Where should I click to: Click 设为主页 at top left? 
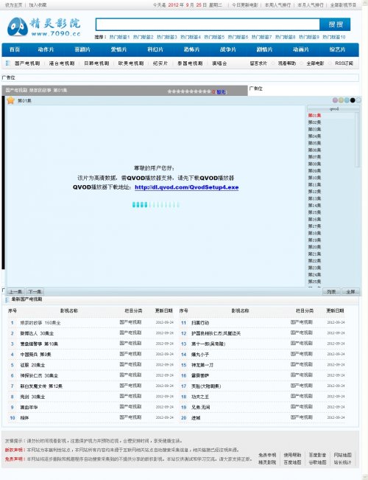coord(14,5)
